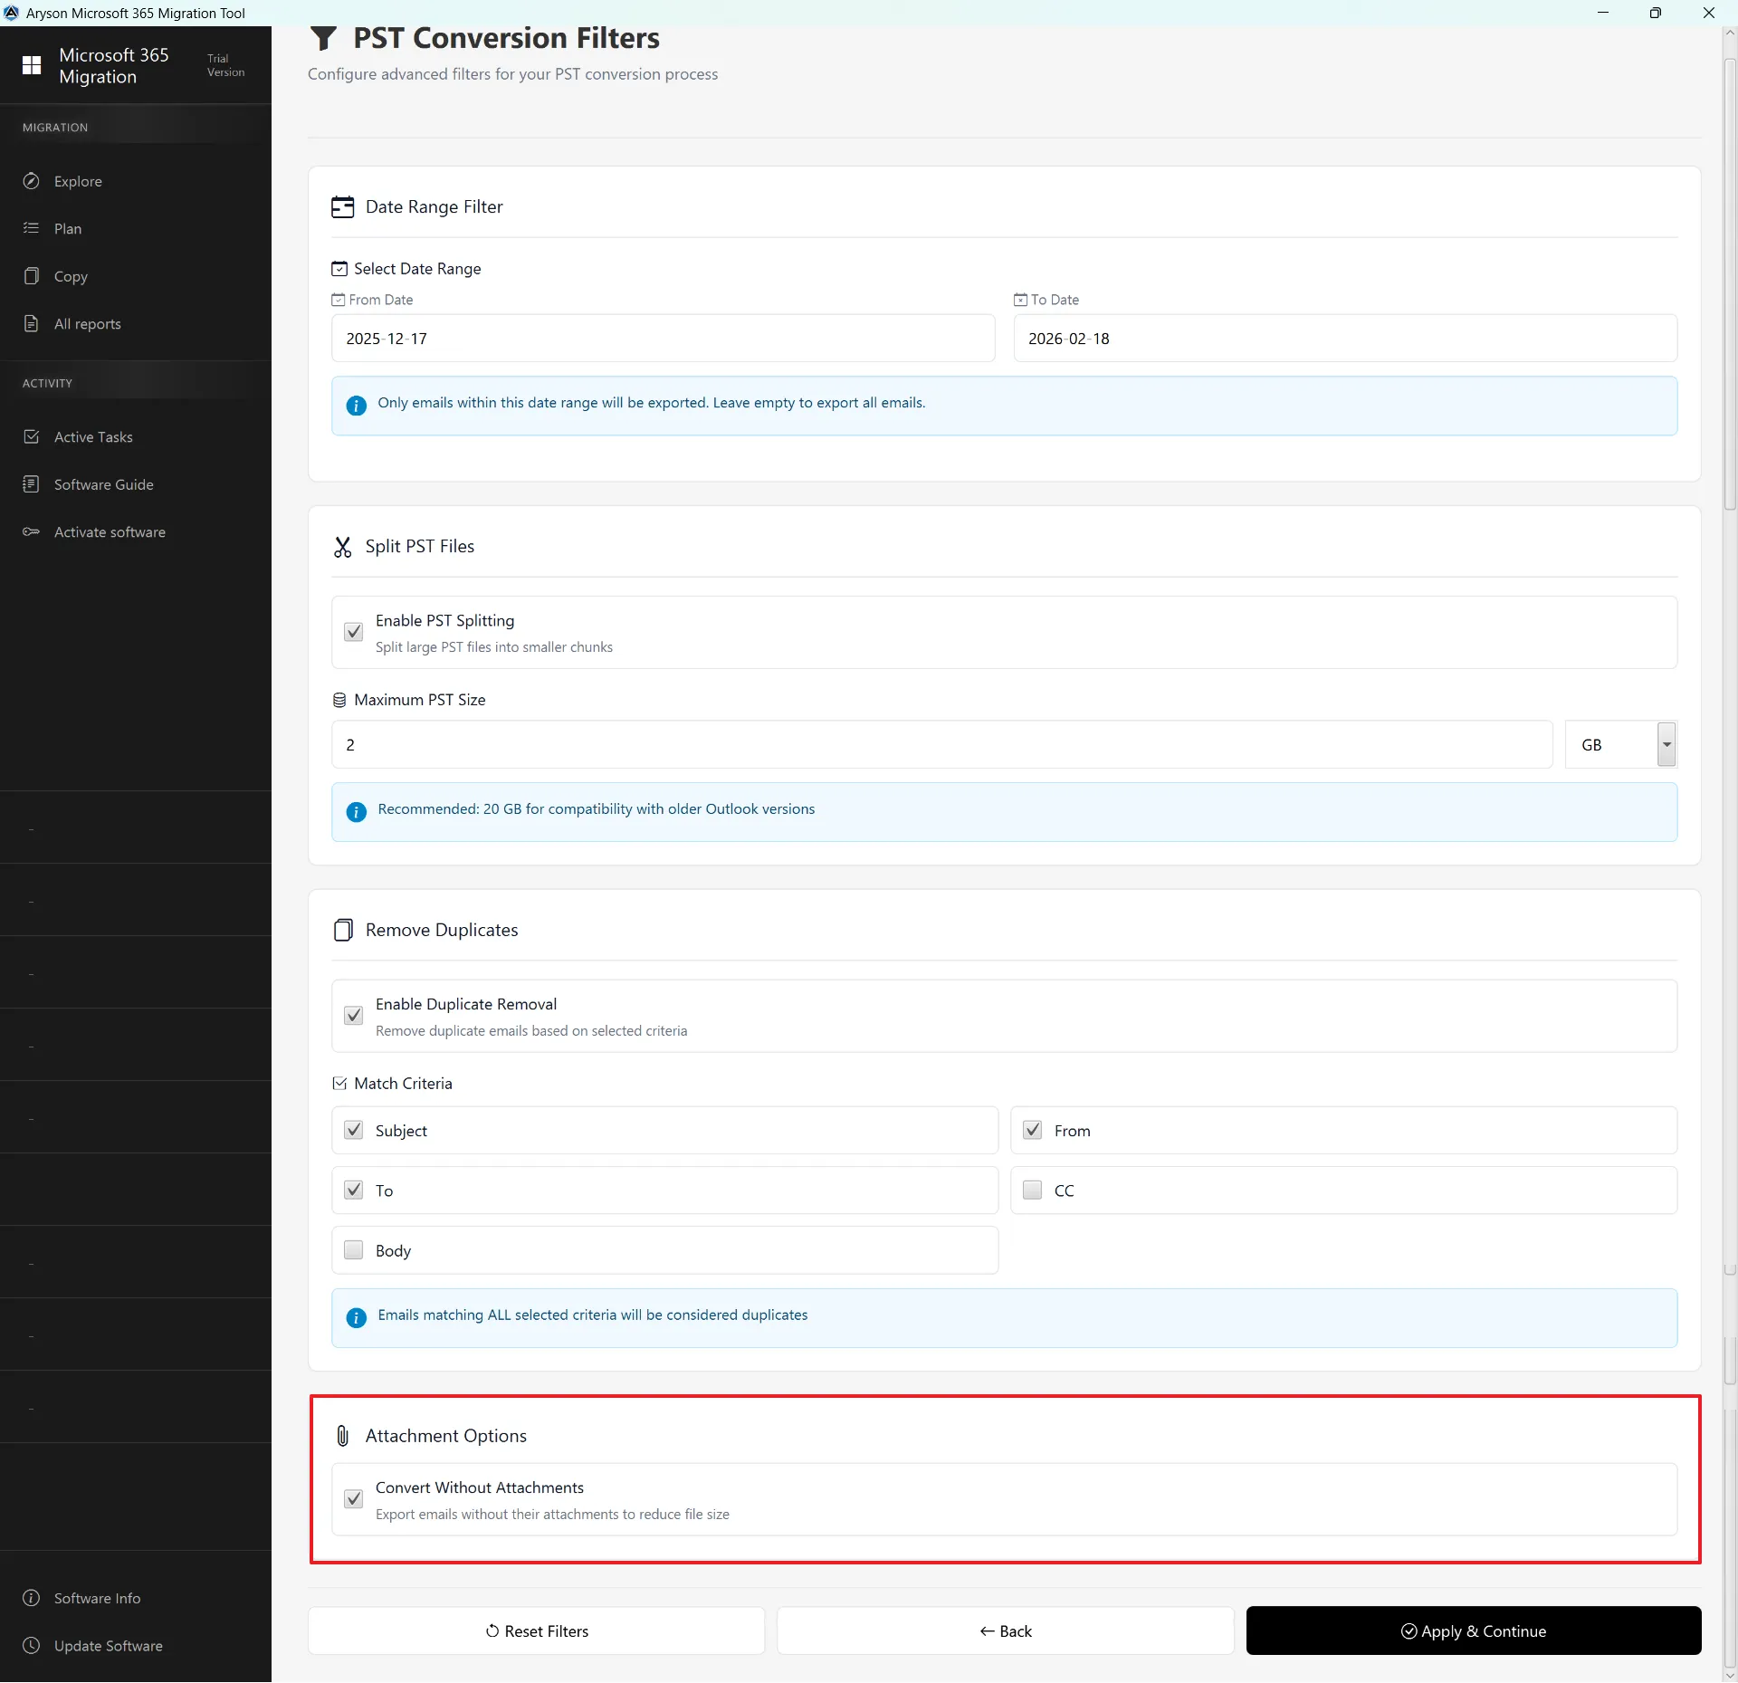Enable the Body match criteria
The height and width of the screenshot is (1683, 1738).
tap(352, 1249)
